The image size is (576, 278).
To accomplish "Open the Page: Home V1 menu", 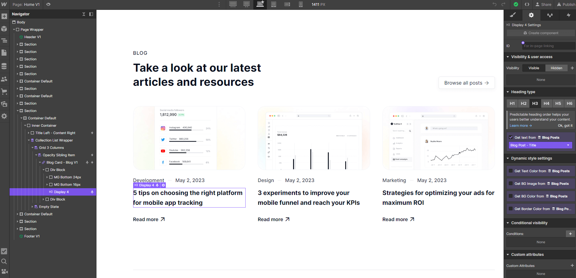I will [x=26, y=4].
